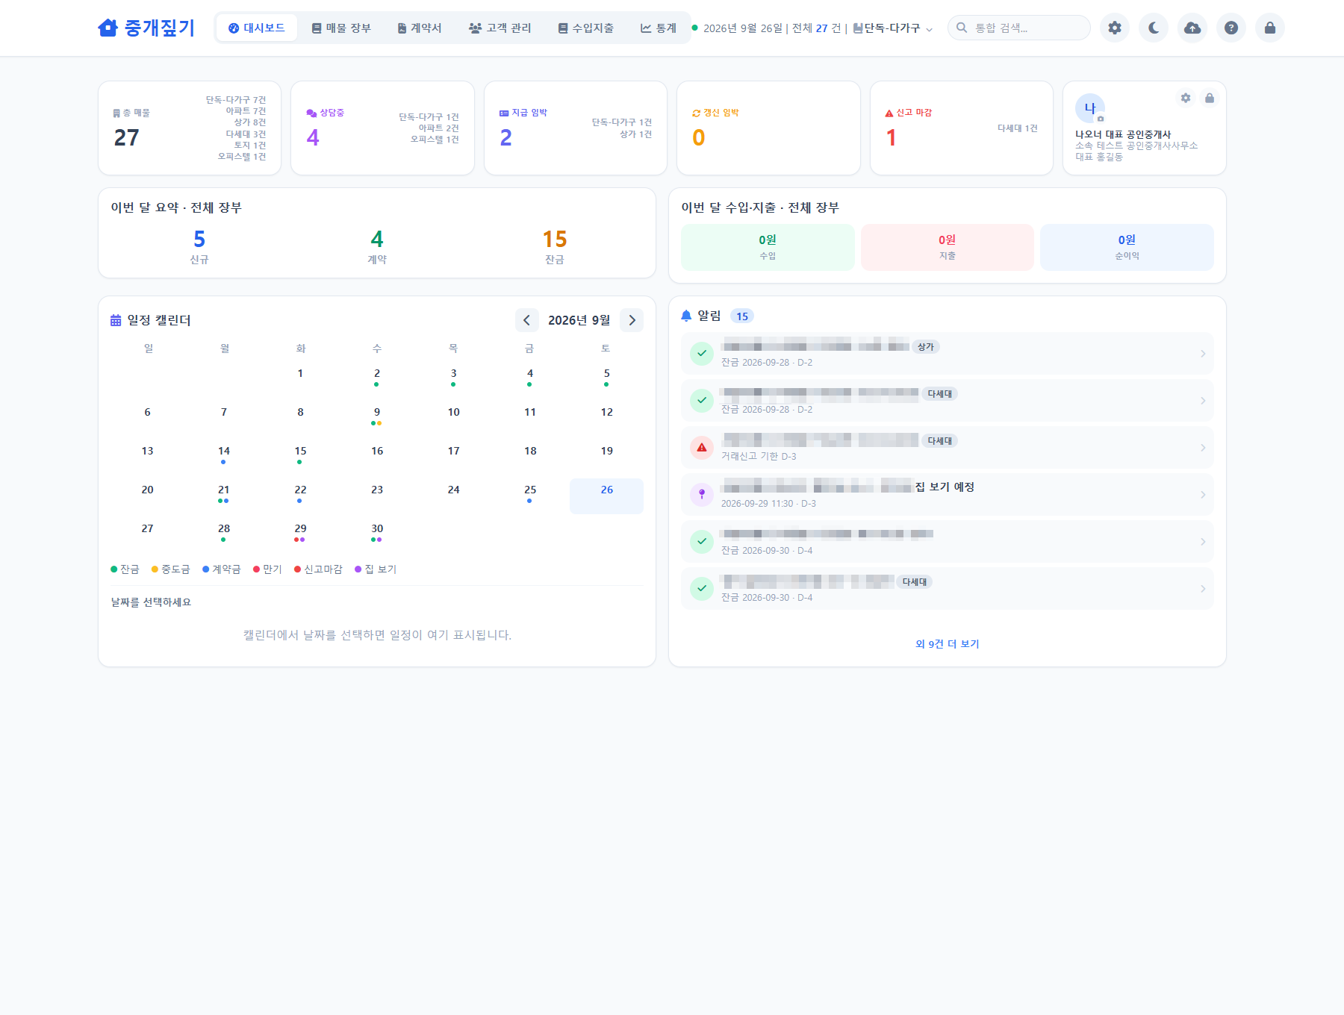Screen dimensions: 1344x1015
Task: Open the 지급 임박 2 card
Action: [x=576, y=128]
